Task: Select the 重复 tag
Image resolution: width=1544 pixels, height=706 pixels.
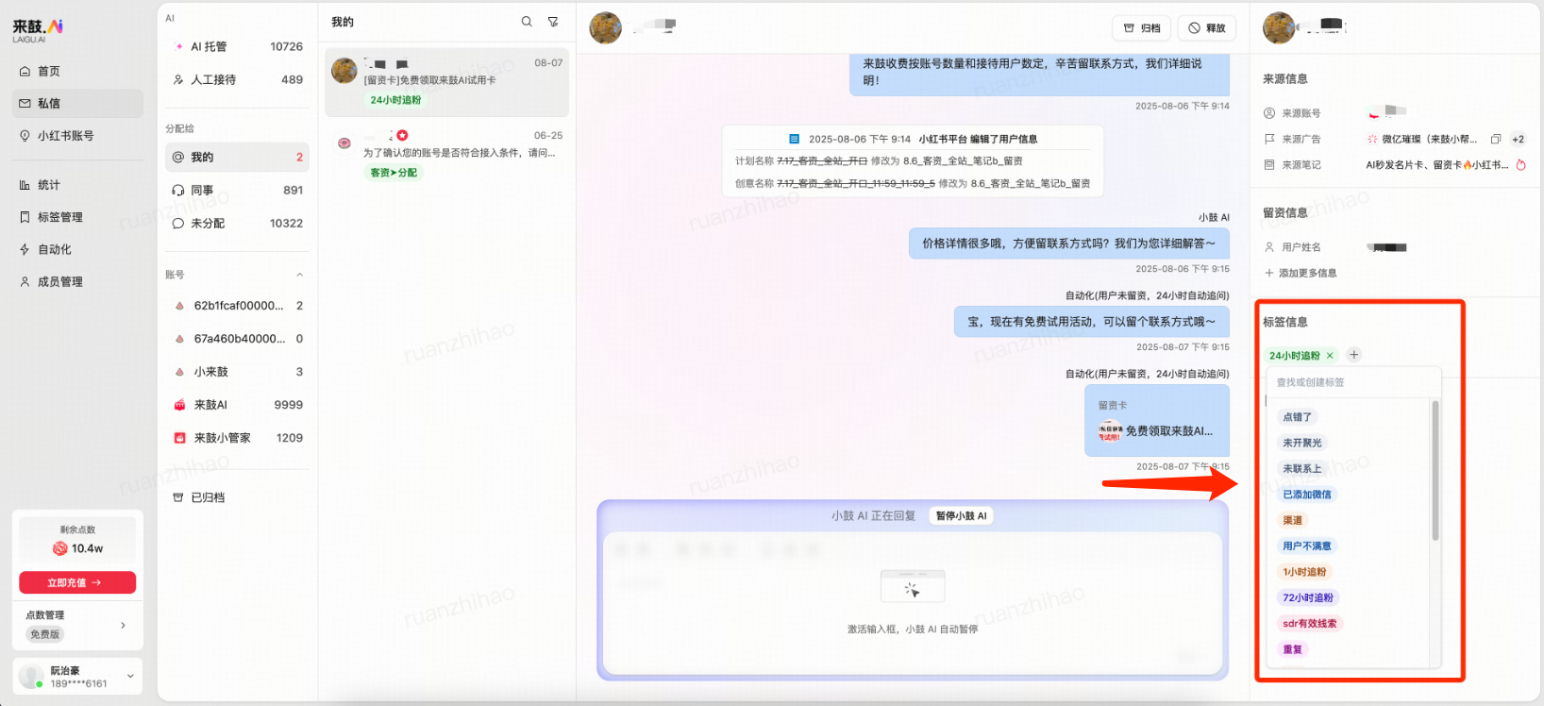Action: [1292, 649]
